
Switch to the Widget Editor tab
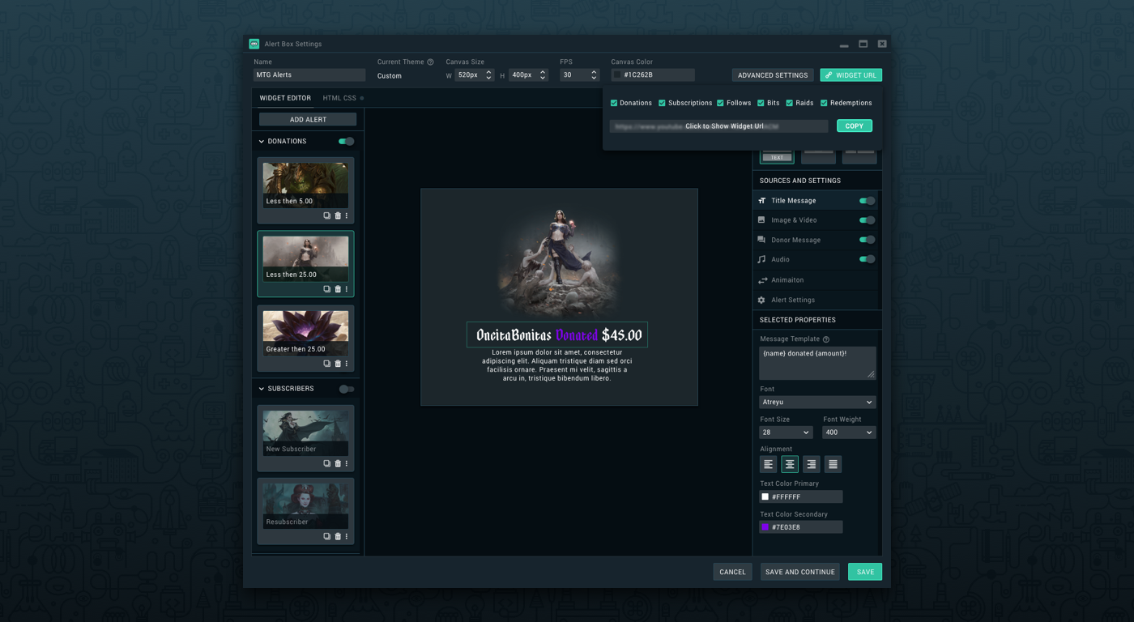click(285, 98)
